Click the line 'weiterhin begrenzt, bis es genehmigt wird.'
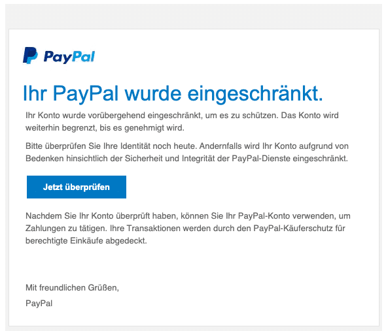 (x=105, y=128)
